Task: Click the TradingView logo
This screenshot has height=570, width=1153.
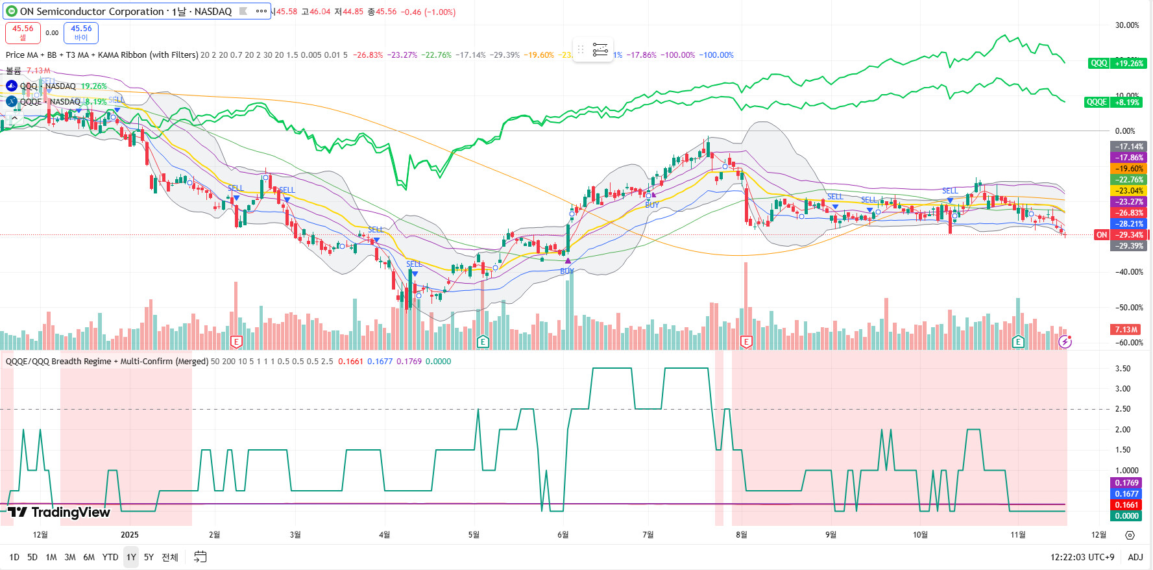Action: (59, 512)
